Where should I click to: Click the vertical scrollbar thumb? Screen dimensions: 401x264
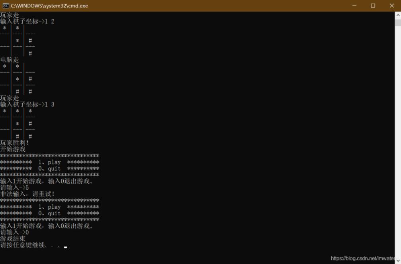(x=398, y=23)
